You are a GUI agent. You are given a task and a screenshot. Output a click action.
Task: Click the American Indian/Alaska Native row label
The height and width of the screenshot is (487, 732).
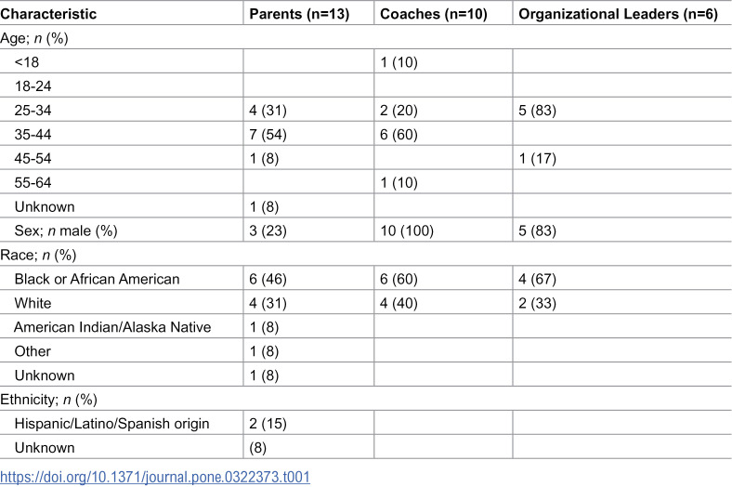[x=112, y=327]
